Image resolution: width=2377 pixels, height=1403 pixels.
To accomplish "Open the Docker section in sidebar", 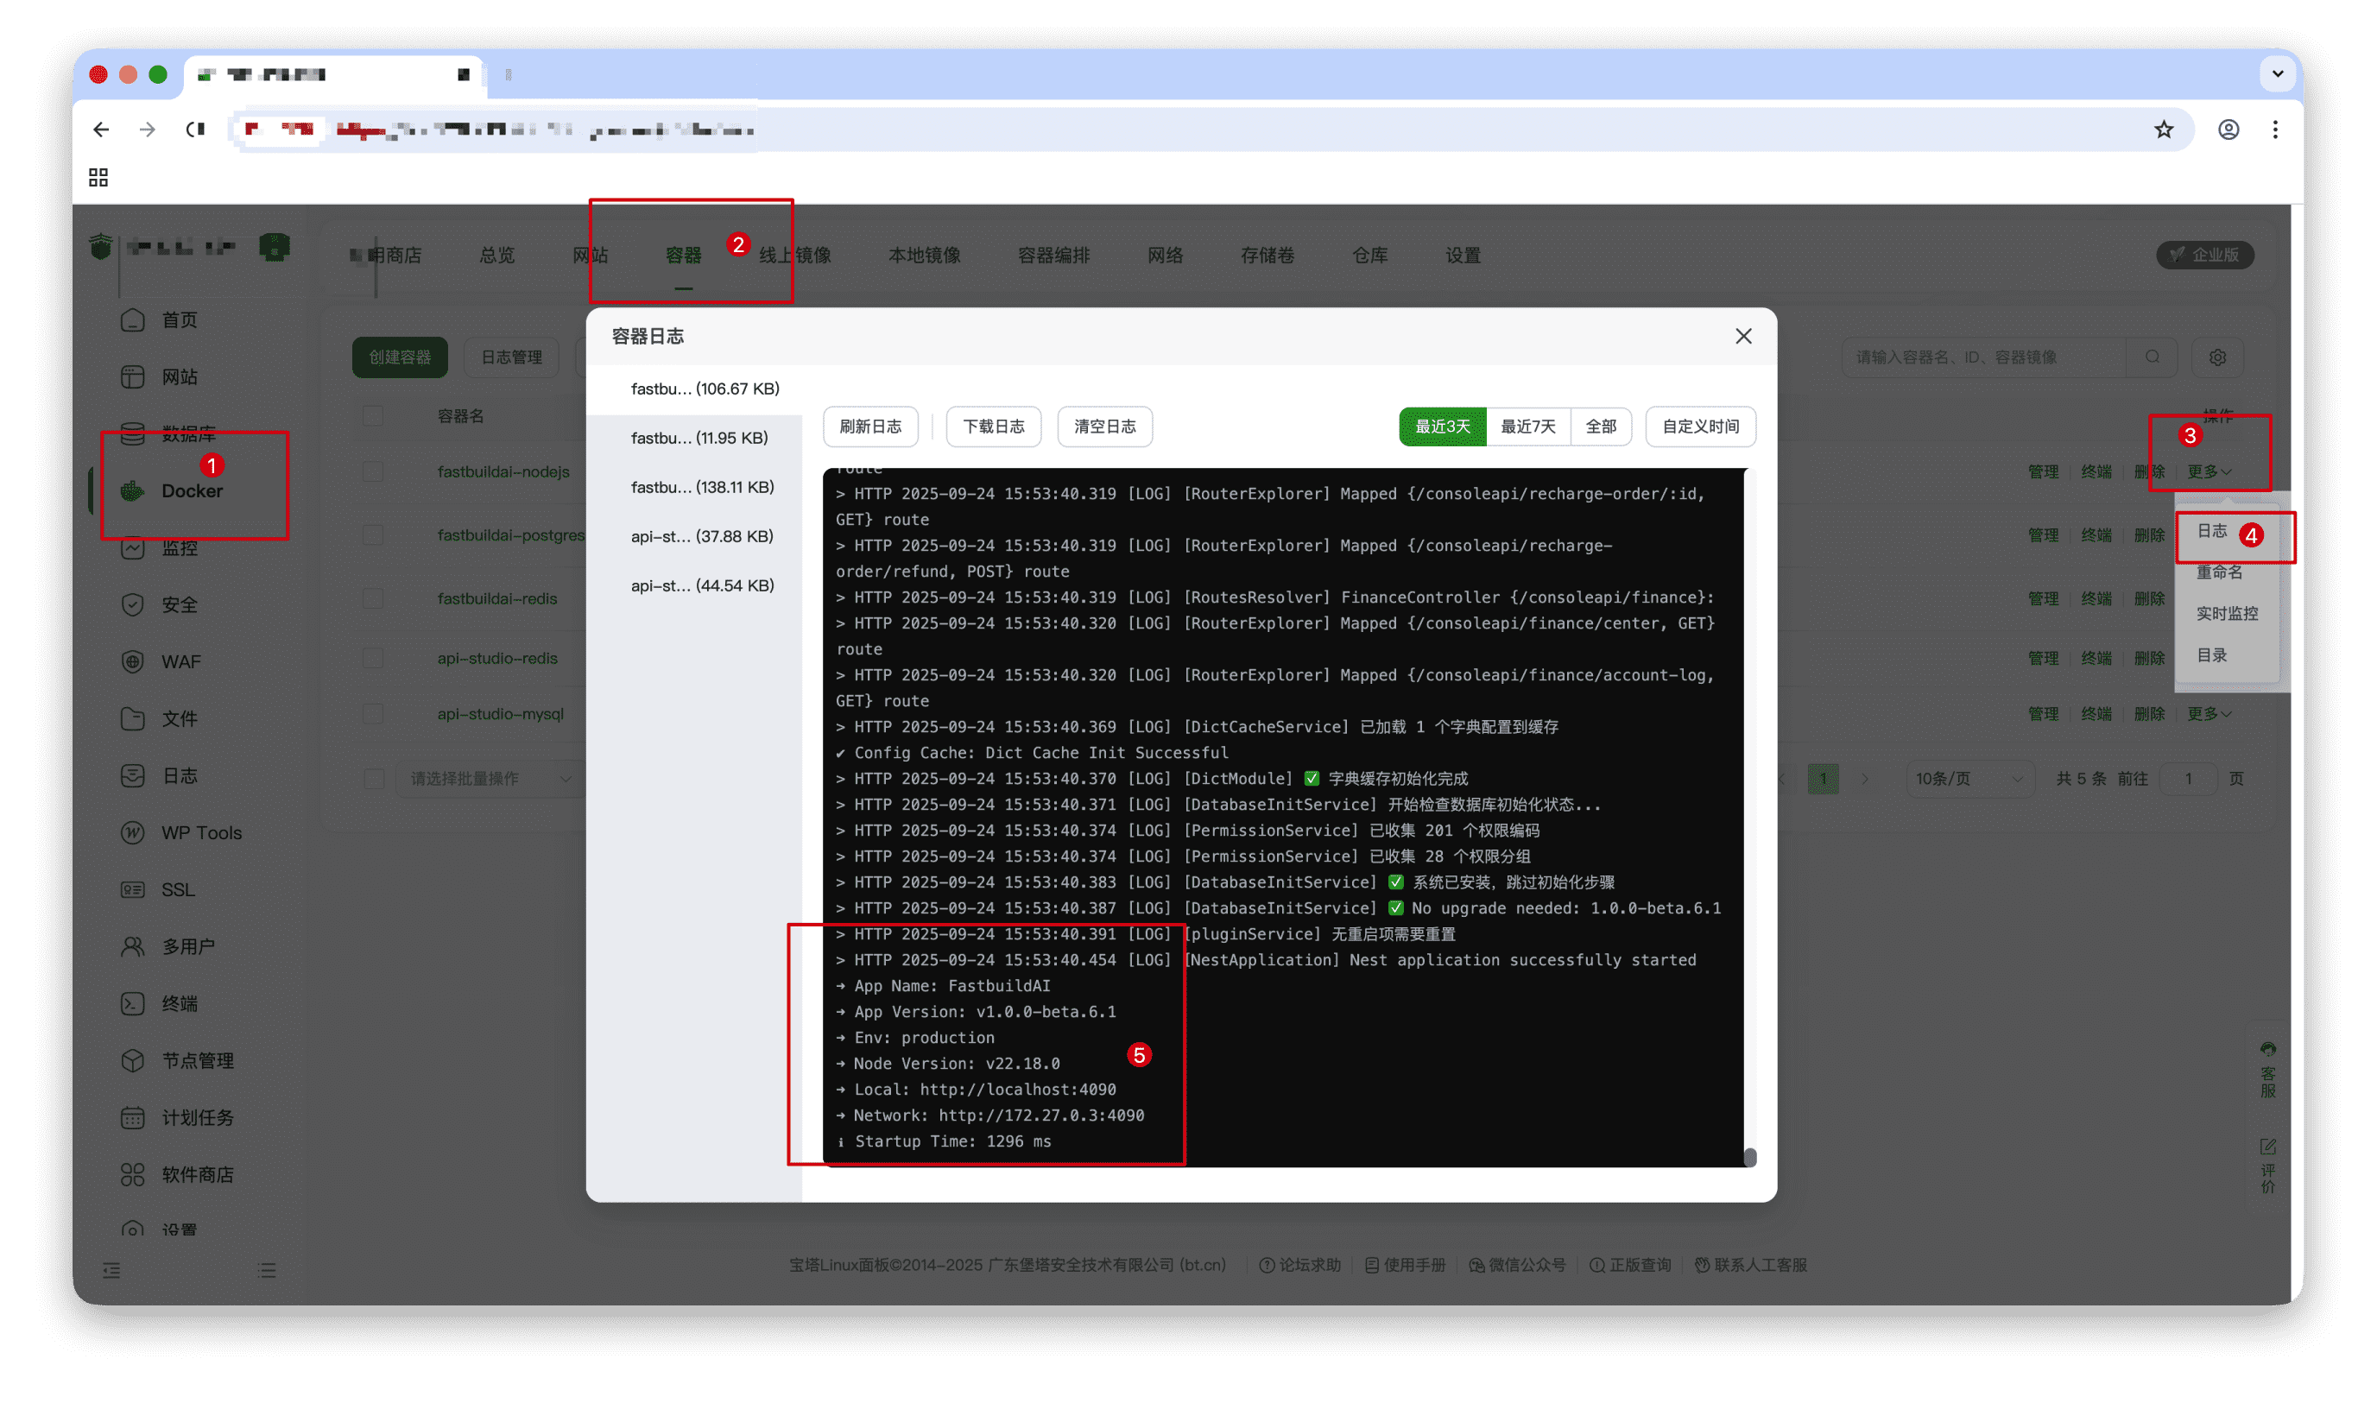I will point(192,490).
